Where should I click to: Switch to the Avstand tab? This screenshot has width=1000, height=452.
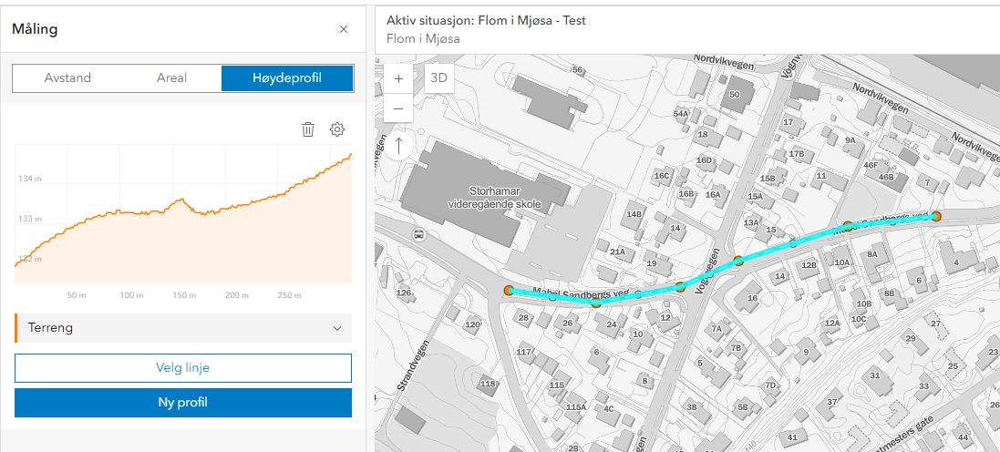(x=67, y=77)
